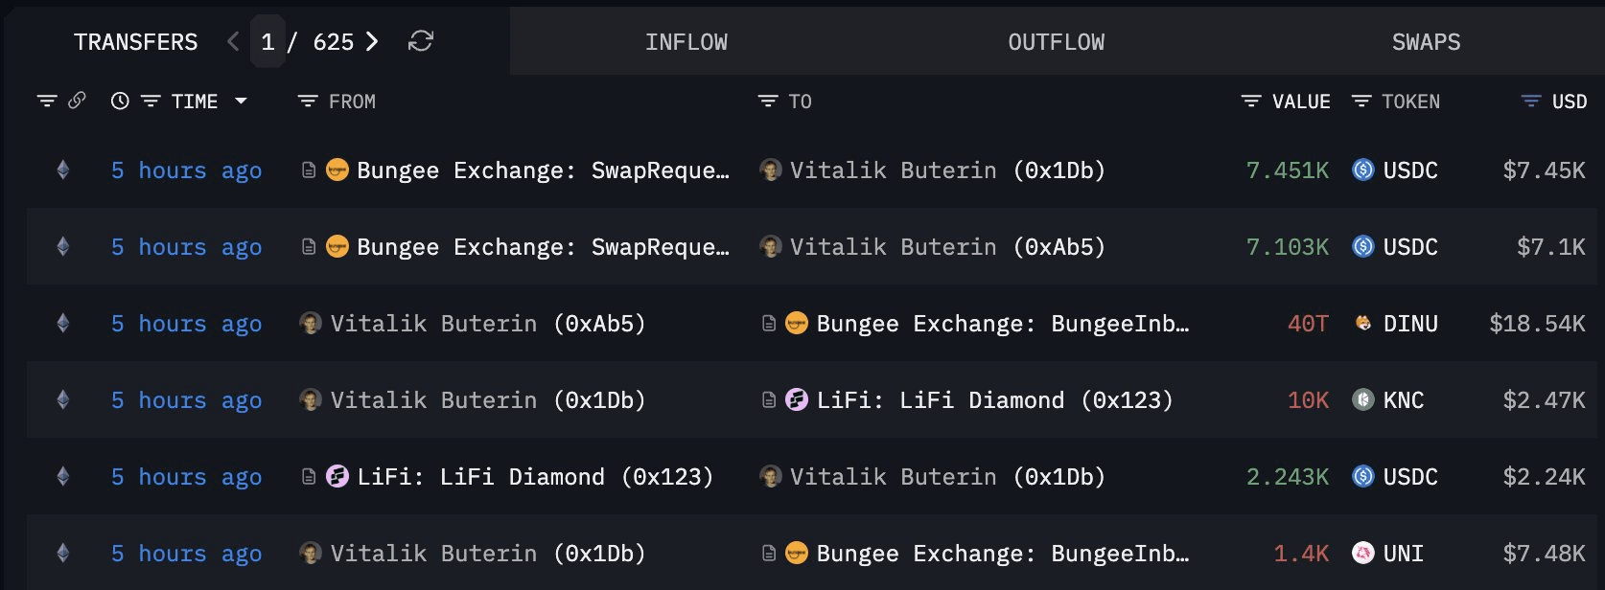Go to next transfers page
Screen dimensions: 1605x590
[372, 41]
